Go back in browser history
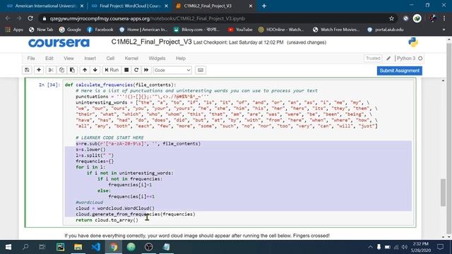This screenshot has height=254, width=452. pos(8,18)
